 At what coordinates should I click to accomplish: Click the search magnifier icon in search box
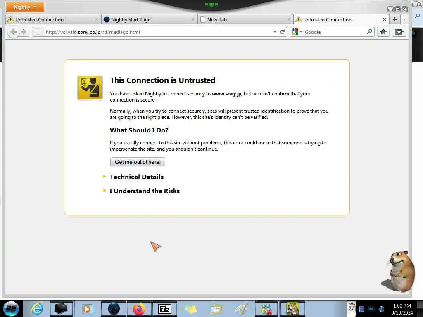370,32
